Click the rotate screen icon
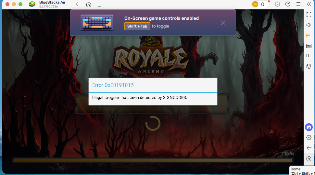Image resolution: width=315 pixels, height=175 pixels. tap(309, 56)
